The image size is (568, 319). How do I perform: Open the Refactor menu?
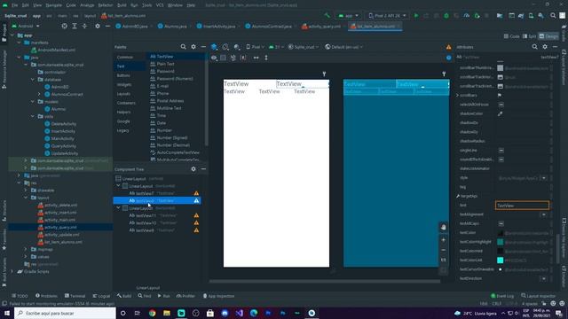coord(106,5)
